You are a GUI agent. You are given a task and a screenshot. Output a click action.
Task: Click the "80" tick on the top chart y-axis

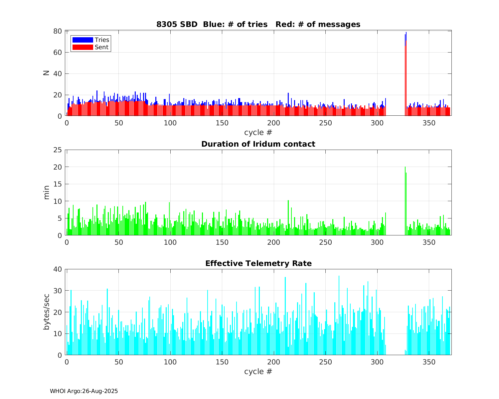[x=58, y=31]
